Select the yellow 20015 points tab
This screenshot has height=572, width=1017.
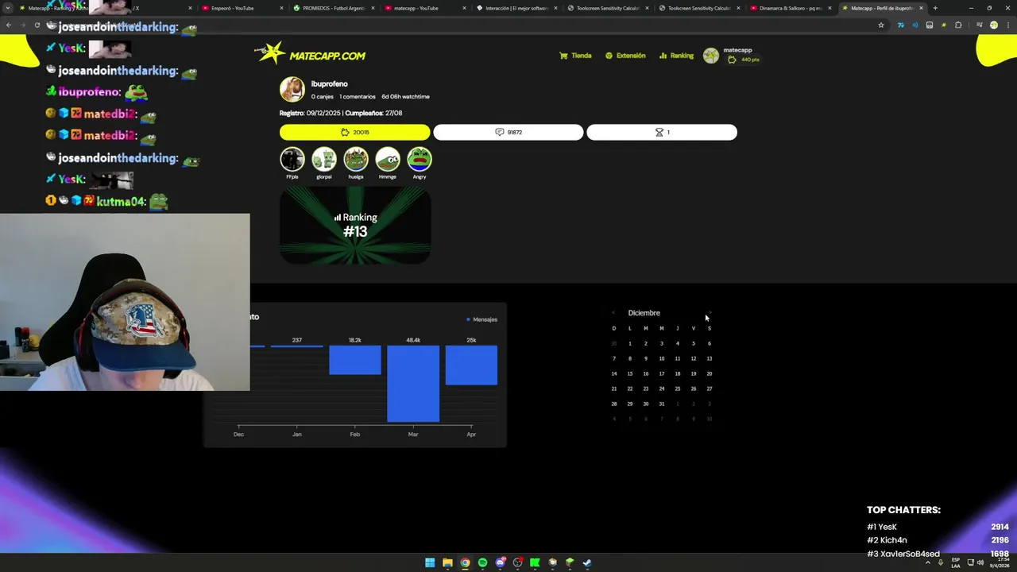point(354,133)
